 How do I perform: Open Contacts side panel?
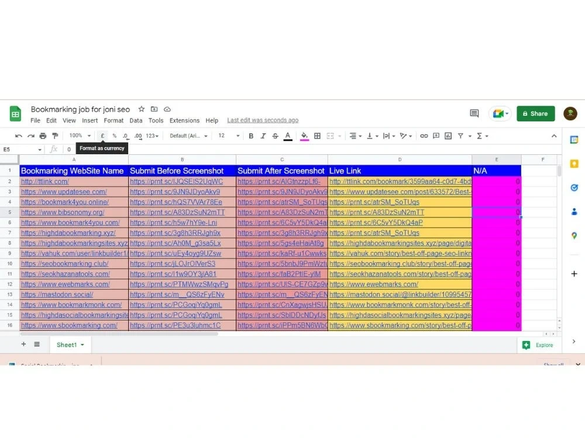click(x=574, y=211)
